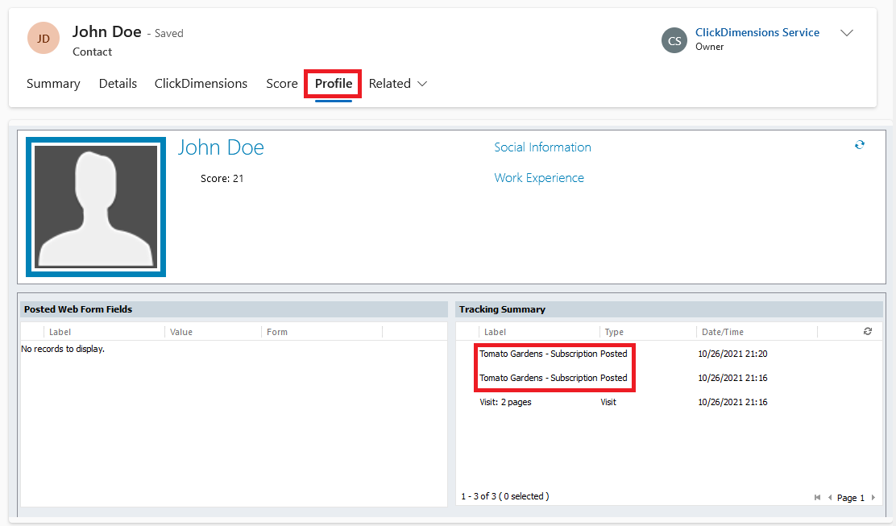Select the Subscription Posted row dated 21:20
The image size is (896, 526).
[x=669, y=354]
